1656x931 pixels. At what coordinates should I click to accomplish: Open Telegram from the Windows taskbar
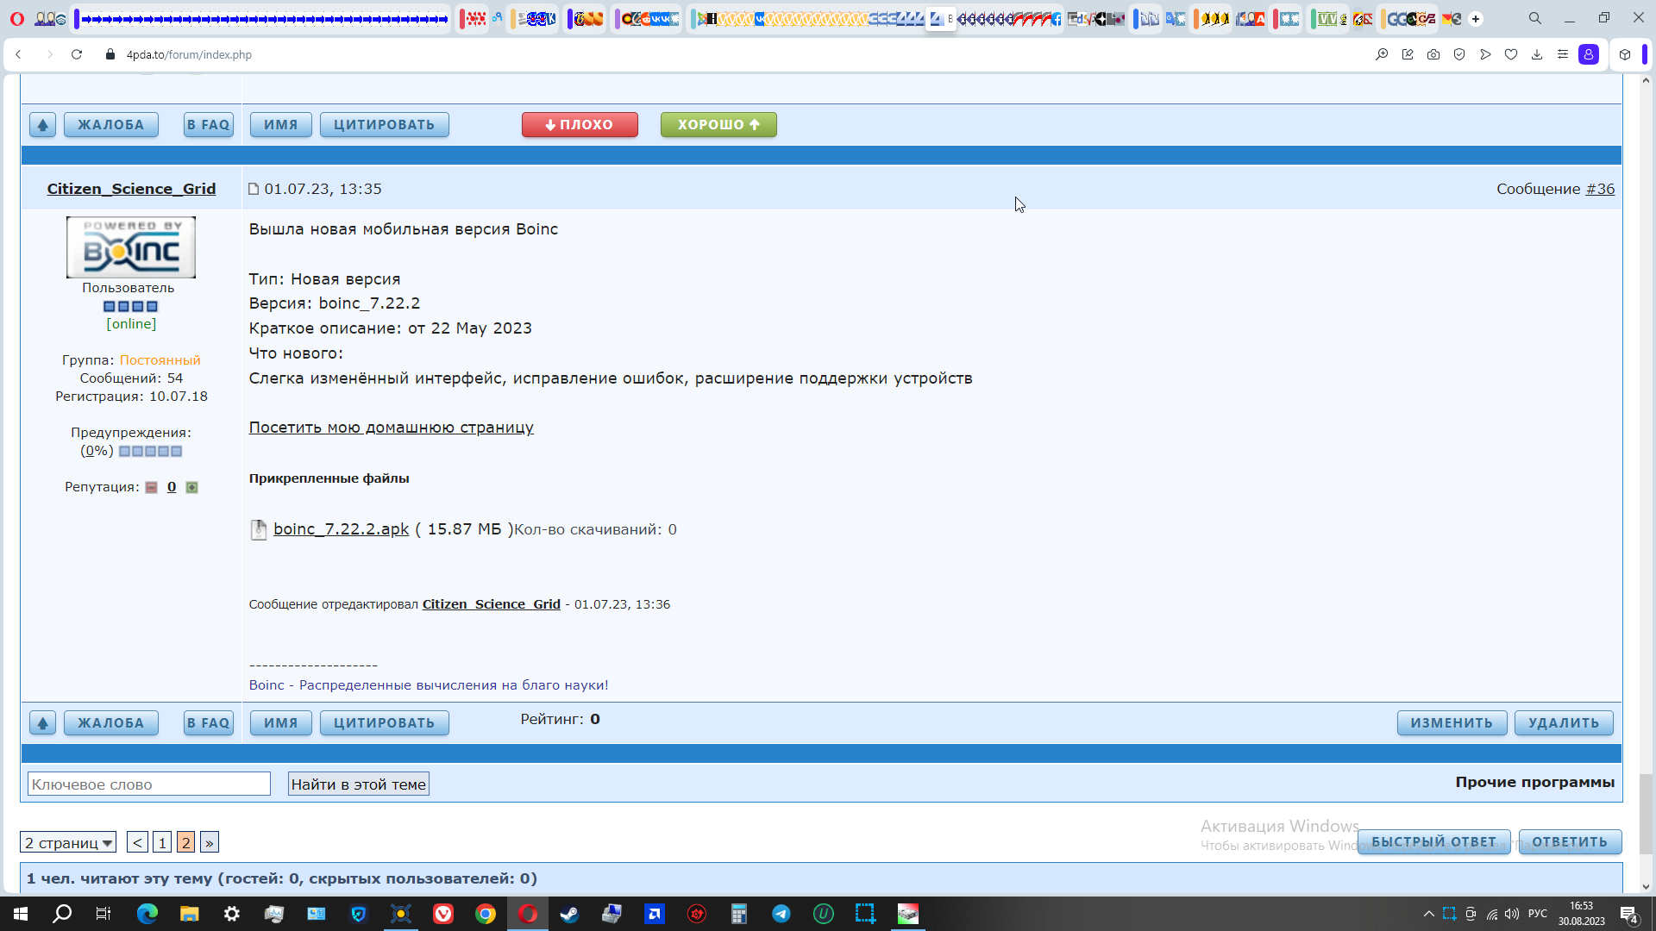tap(781, 914)
